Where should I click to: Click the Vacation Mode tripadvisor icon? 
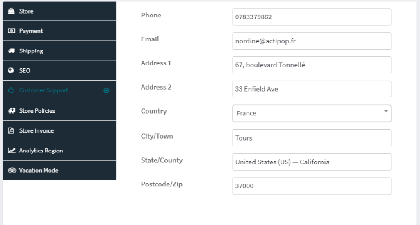pyautogui.click(x=11, y=171)
